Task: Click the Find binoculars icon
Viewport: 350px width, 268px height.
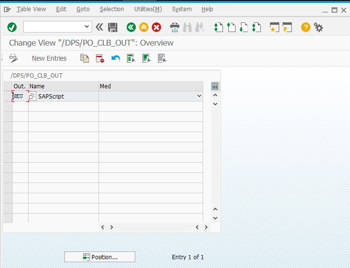Action: coord(187,28)
